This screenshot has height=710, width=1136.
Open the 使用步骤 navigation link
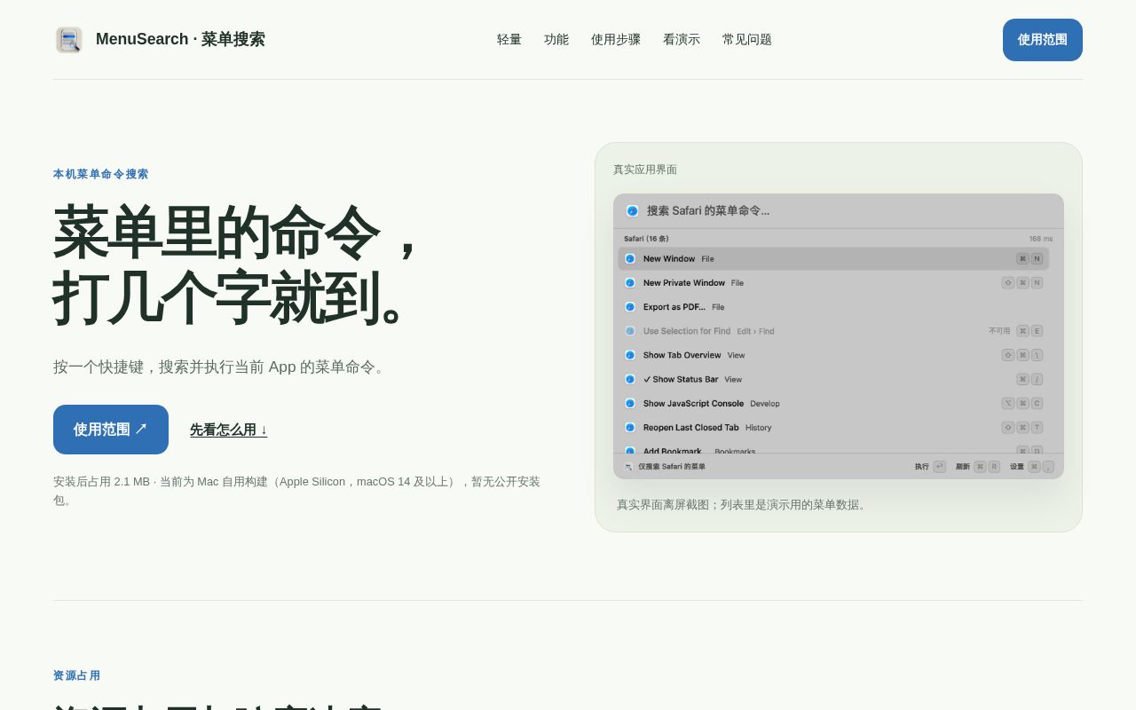pos(616,40)
